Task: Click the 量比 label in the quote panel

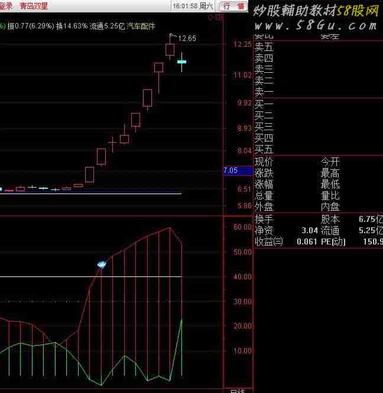Action: pyautogui.click(x=330, y=195)
